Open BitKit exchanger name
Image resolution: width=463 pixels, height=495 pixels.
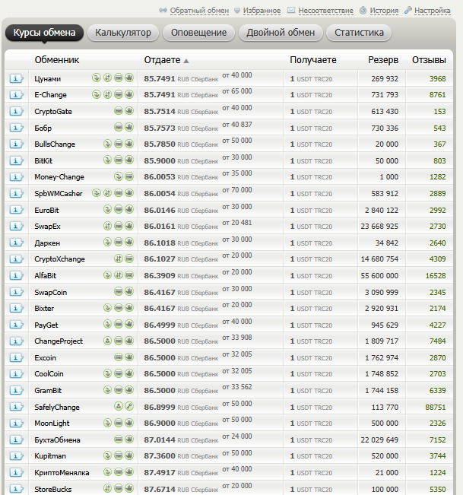pos(43,161)
